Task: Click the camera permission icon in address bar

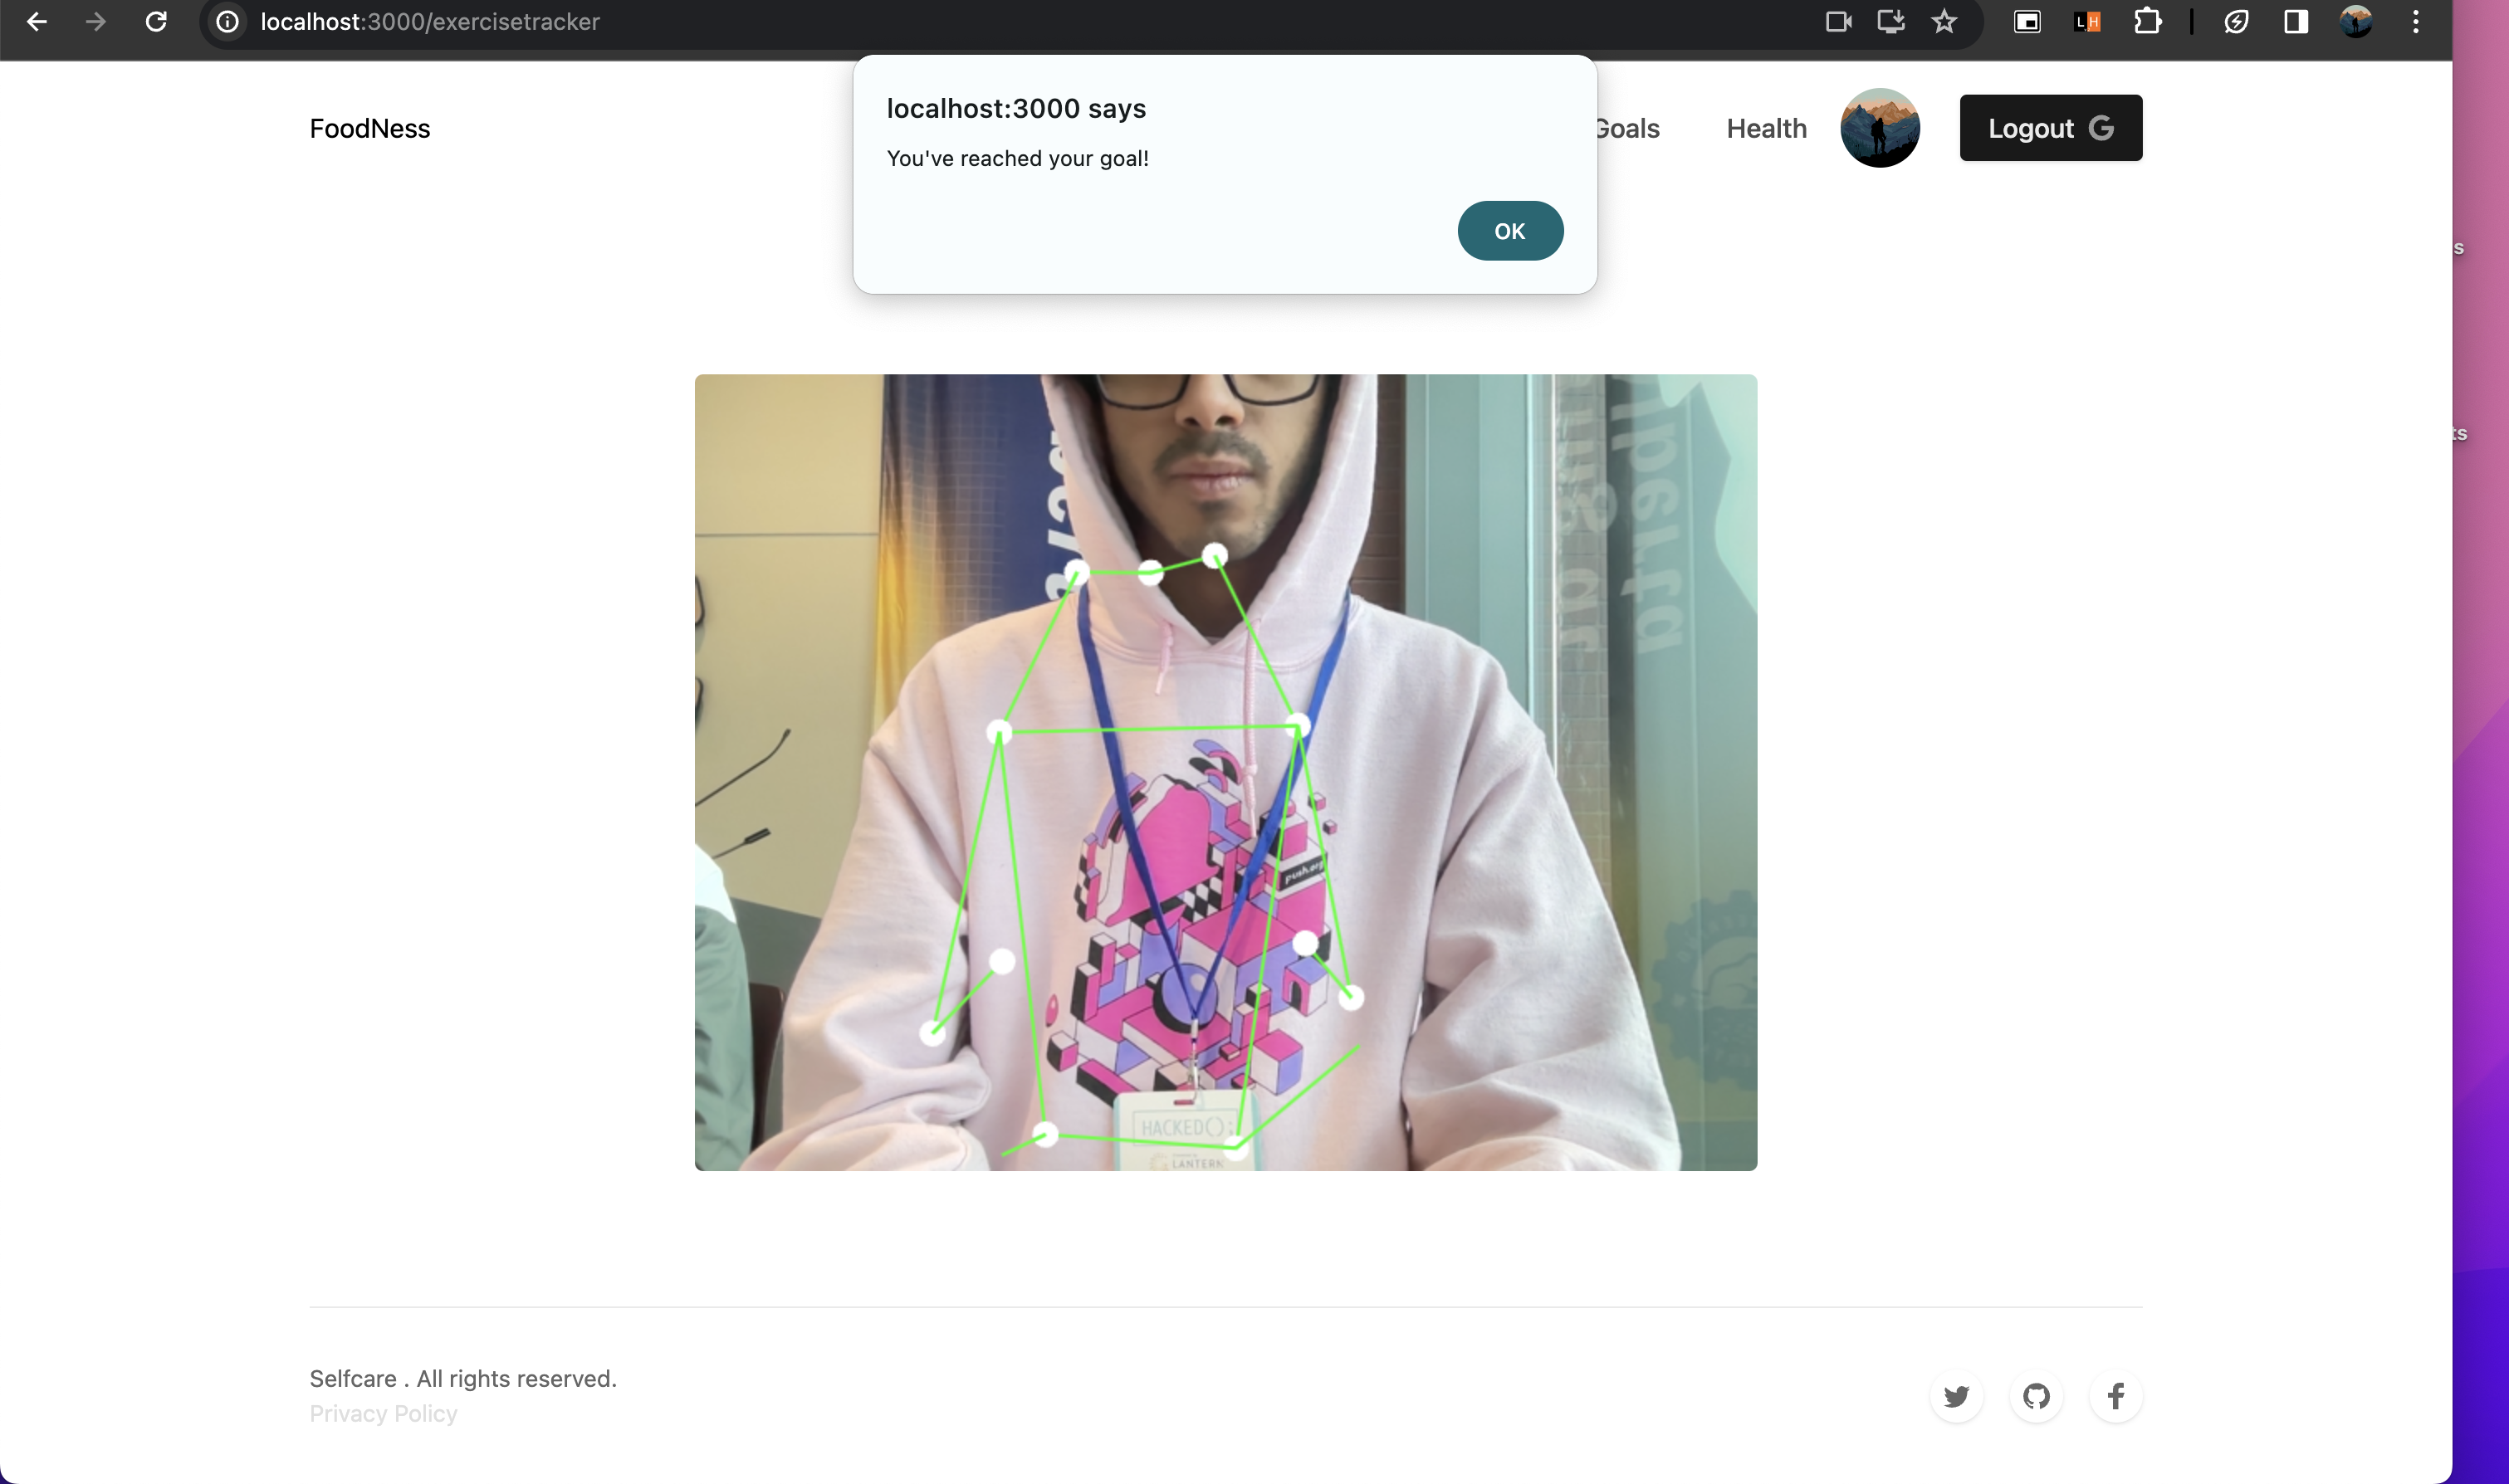Action: [x=1838, y=21]
